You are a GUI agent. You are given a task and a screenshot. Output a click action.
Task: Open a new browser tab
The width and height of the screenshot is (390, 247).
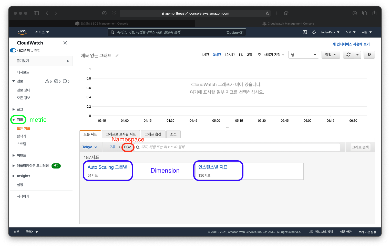tap(276, 13)
